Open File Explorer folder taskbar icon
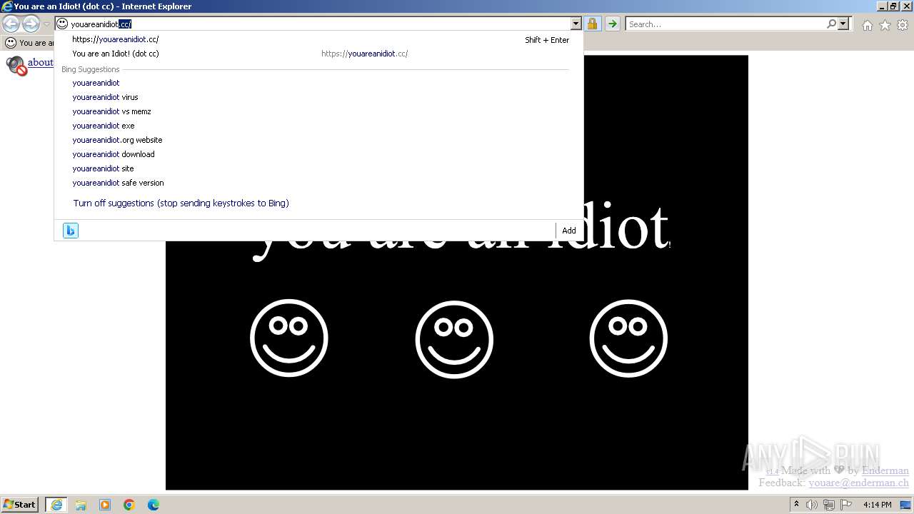 (81, 505)
